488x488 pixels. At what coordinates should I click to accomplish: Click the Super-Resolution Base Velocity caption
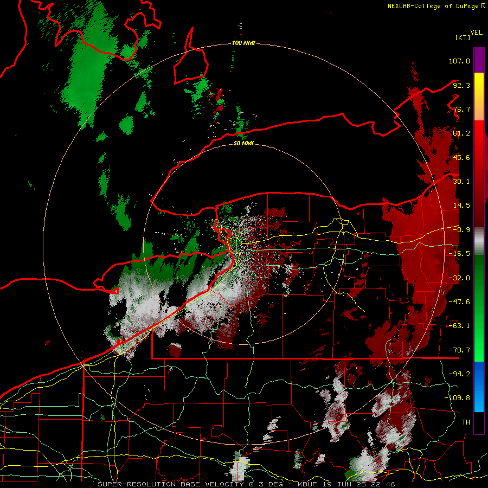(x=246, y=484)
